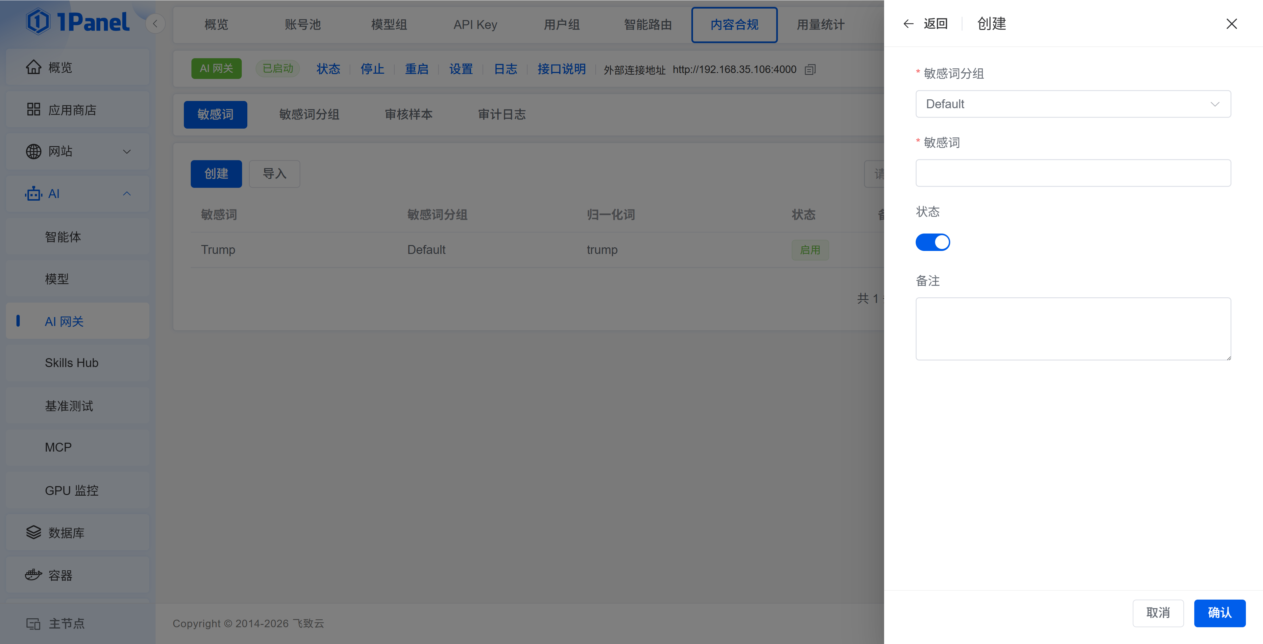
Task: Collapse the AI menu chevron
Action: [127, 194]
